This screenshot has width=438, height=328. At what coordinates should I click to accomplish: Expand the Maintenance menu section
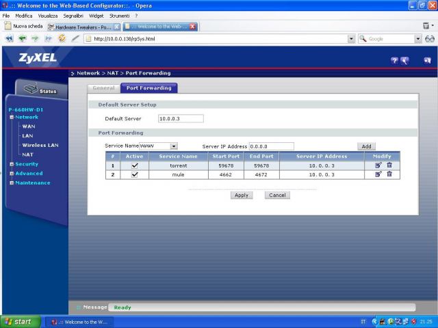tap(32, 182)
